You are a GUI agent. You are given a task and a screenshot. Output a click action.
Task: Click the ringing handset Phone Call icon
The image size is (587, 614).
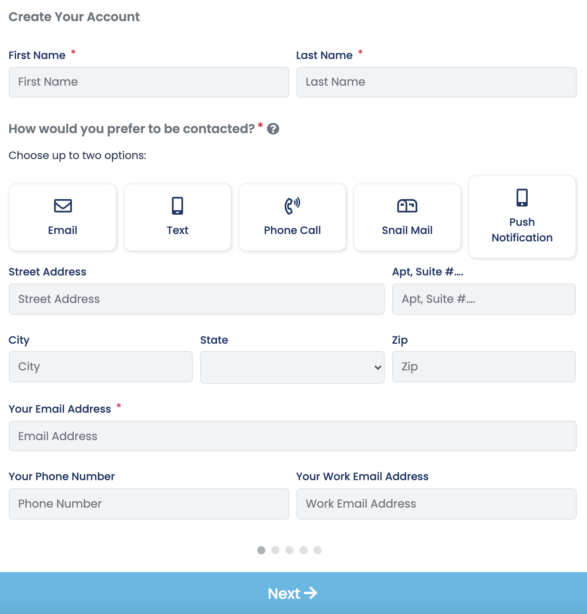pos(292,206)
